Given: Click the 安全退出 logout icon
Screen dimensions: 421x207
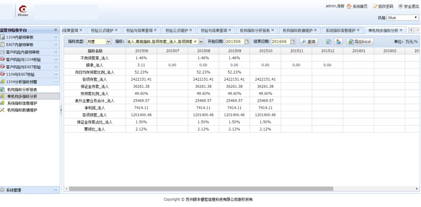Looking at the screenshot, I should coord(401,6).
